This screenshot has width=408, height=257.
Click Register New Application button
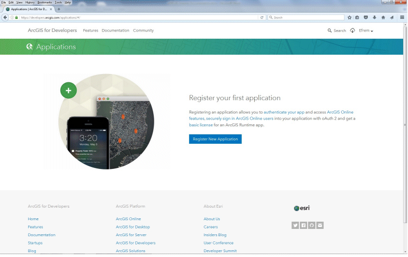[215, 139]
